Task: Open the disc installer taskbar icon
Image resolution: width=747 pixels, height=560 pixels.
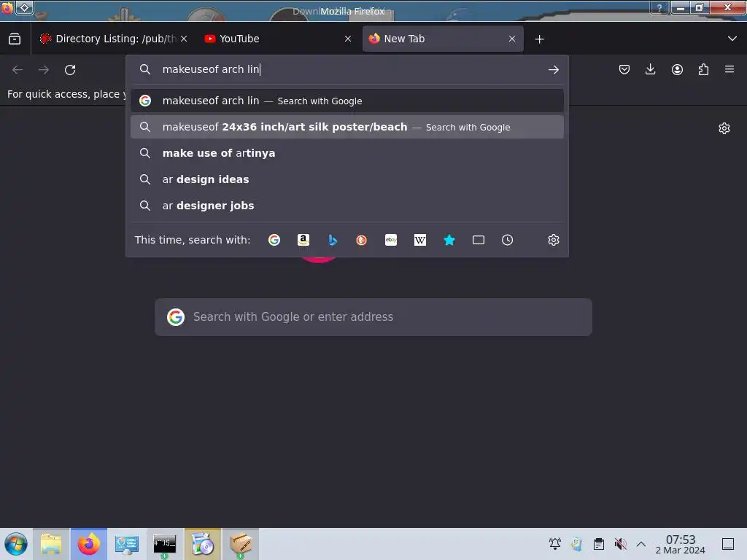Action: point(203,544)
